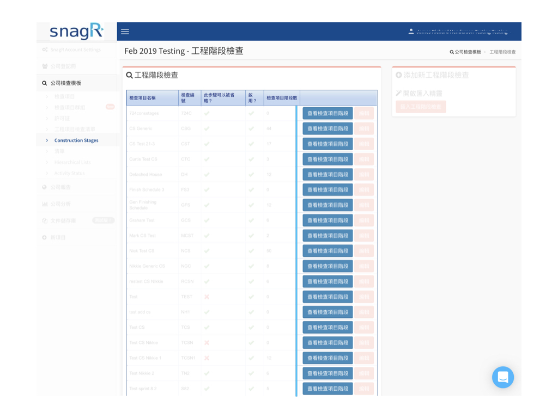Click the gears icon beside SnagR Account Settings
The image size is (558, 418).
click(x=45, y=50)
